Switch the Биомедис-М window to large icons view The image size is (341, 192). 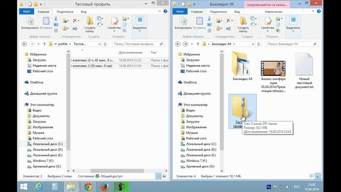pyautogui.click(x=318, y=176)
